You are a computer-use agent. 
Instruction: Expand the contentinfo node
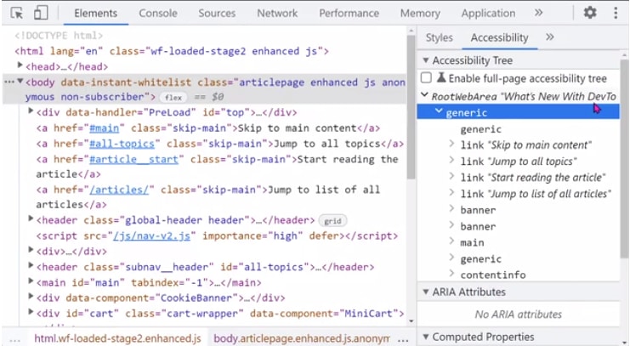click(x=451, y=274)
